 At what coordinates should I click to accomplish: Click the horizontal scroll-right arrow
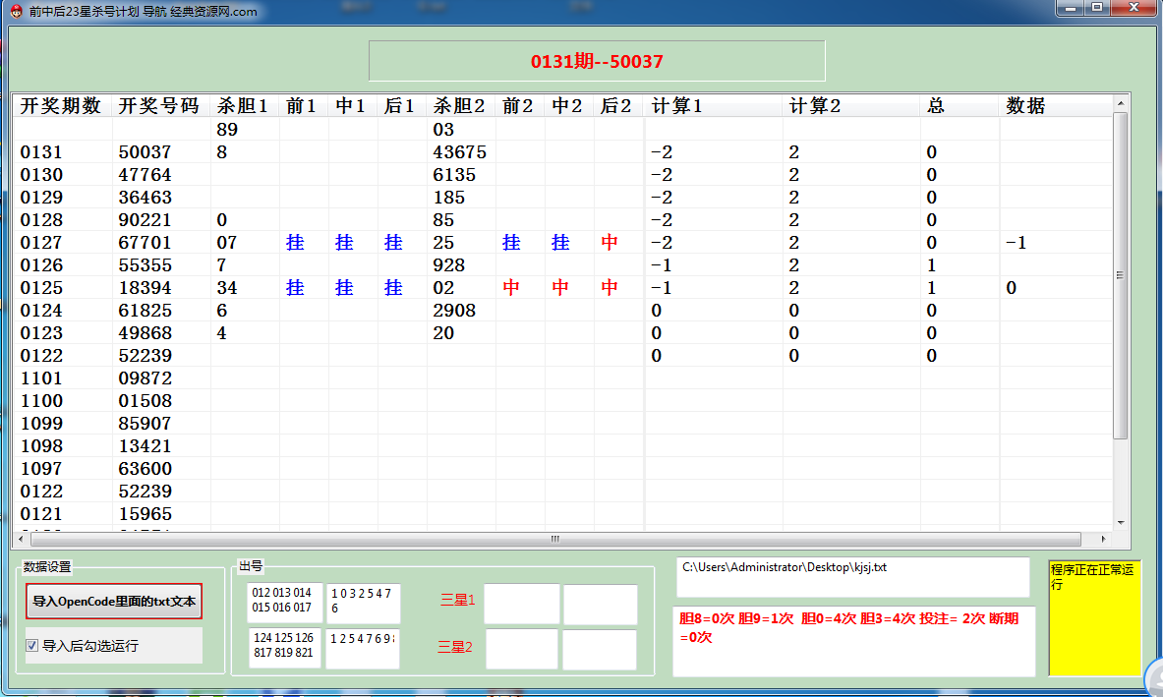(x=1104, y=539)
